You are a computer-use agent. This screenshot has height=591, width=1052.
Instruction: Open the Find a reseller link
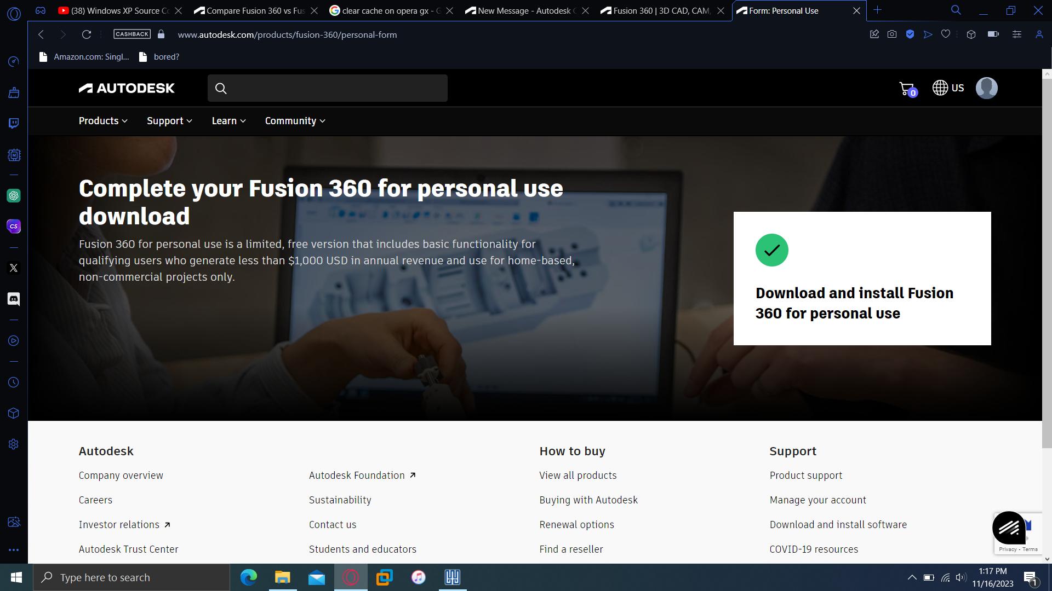[x=571, y=549]
